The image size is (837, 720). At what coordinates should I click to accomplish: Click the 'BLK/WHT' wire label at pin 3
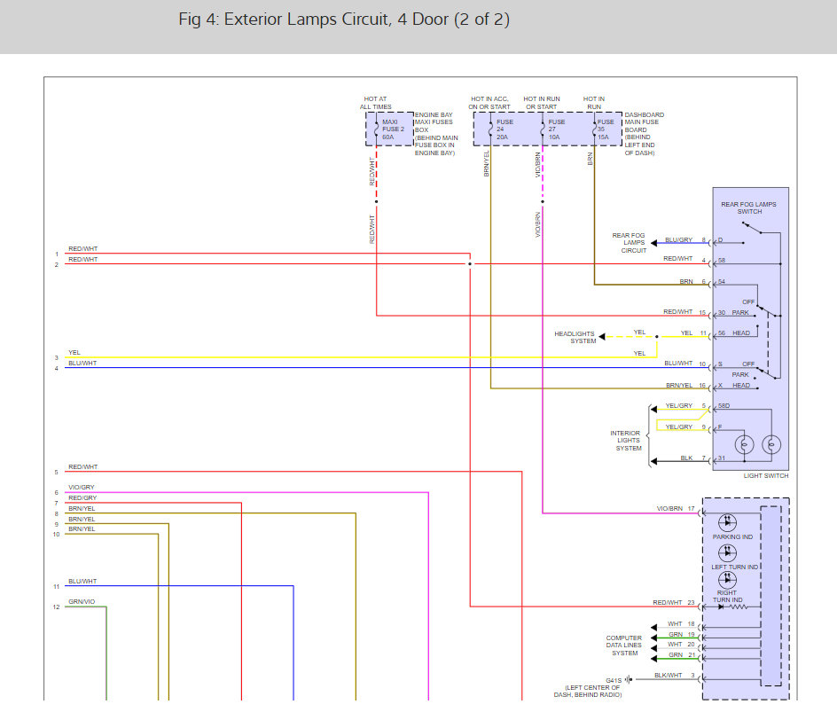coord(669,675)
